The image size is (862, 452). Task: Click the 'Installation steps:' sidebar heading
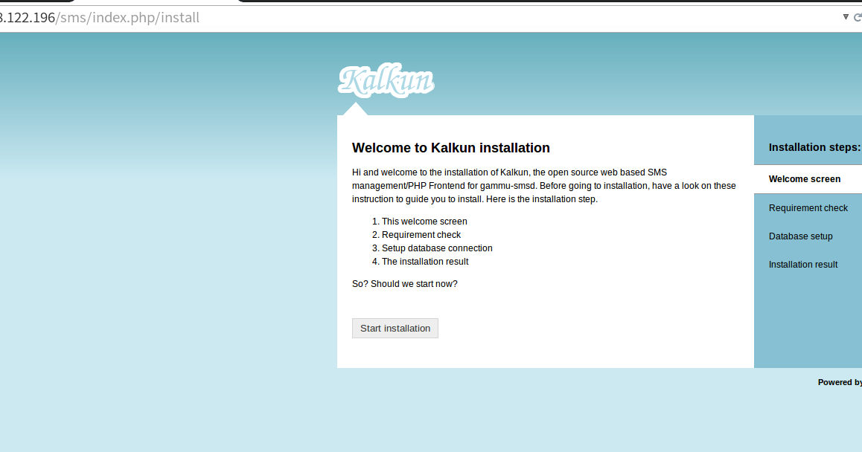point(814,147)
